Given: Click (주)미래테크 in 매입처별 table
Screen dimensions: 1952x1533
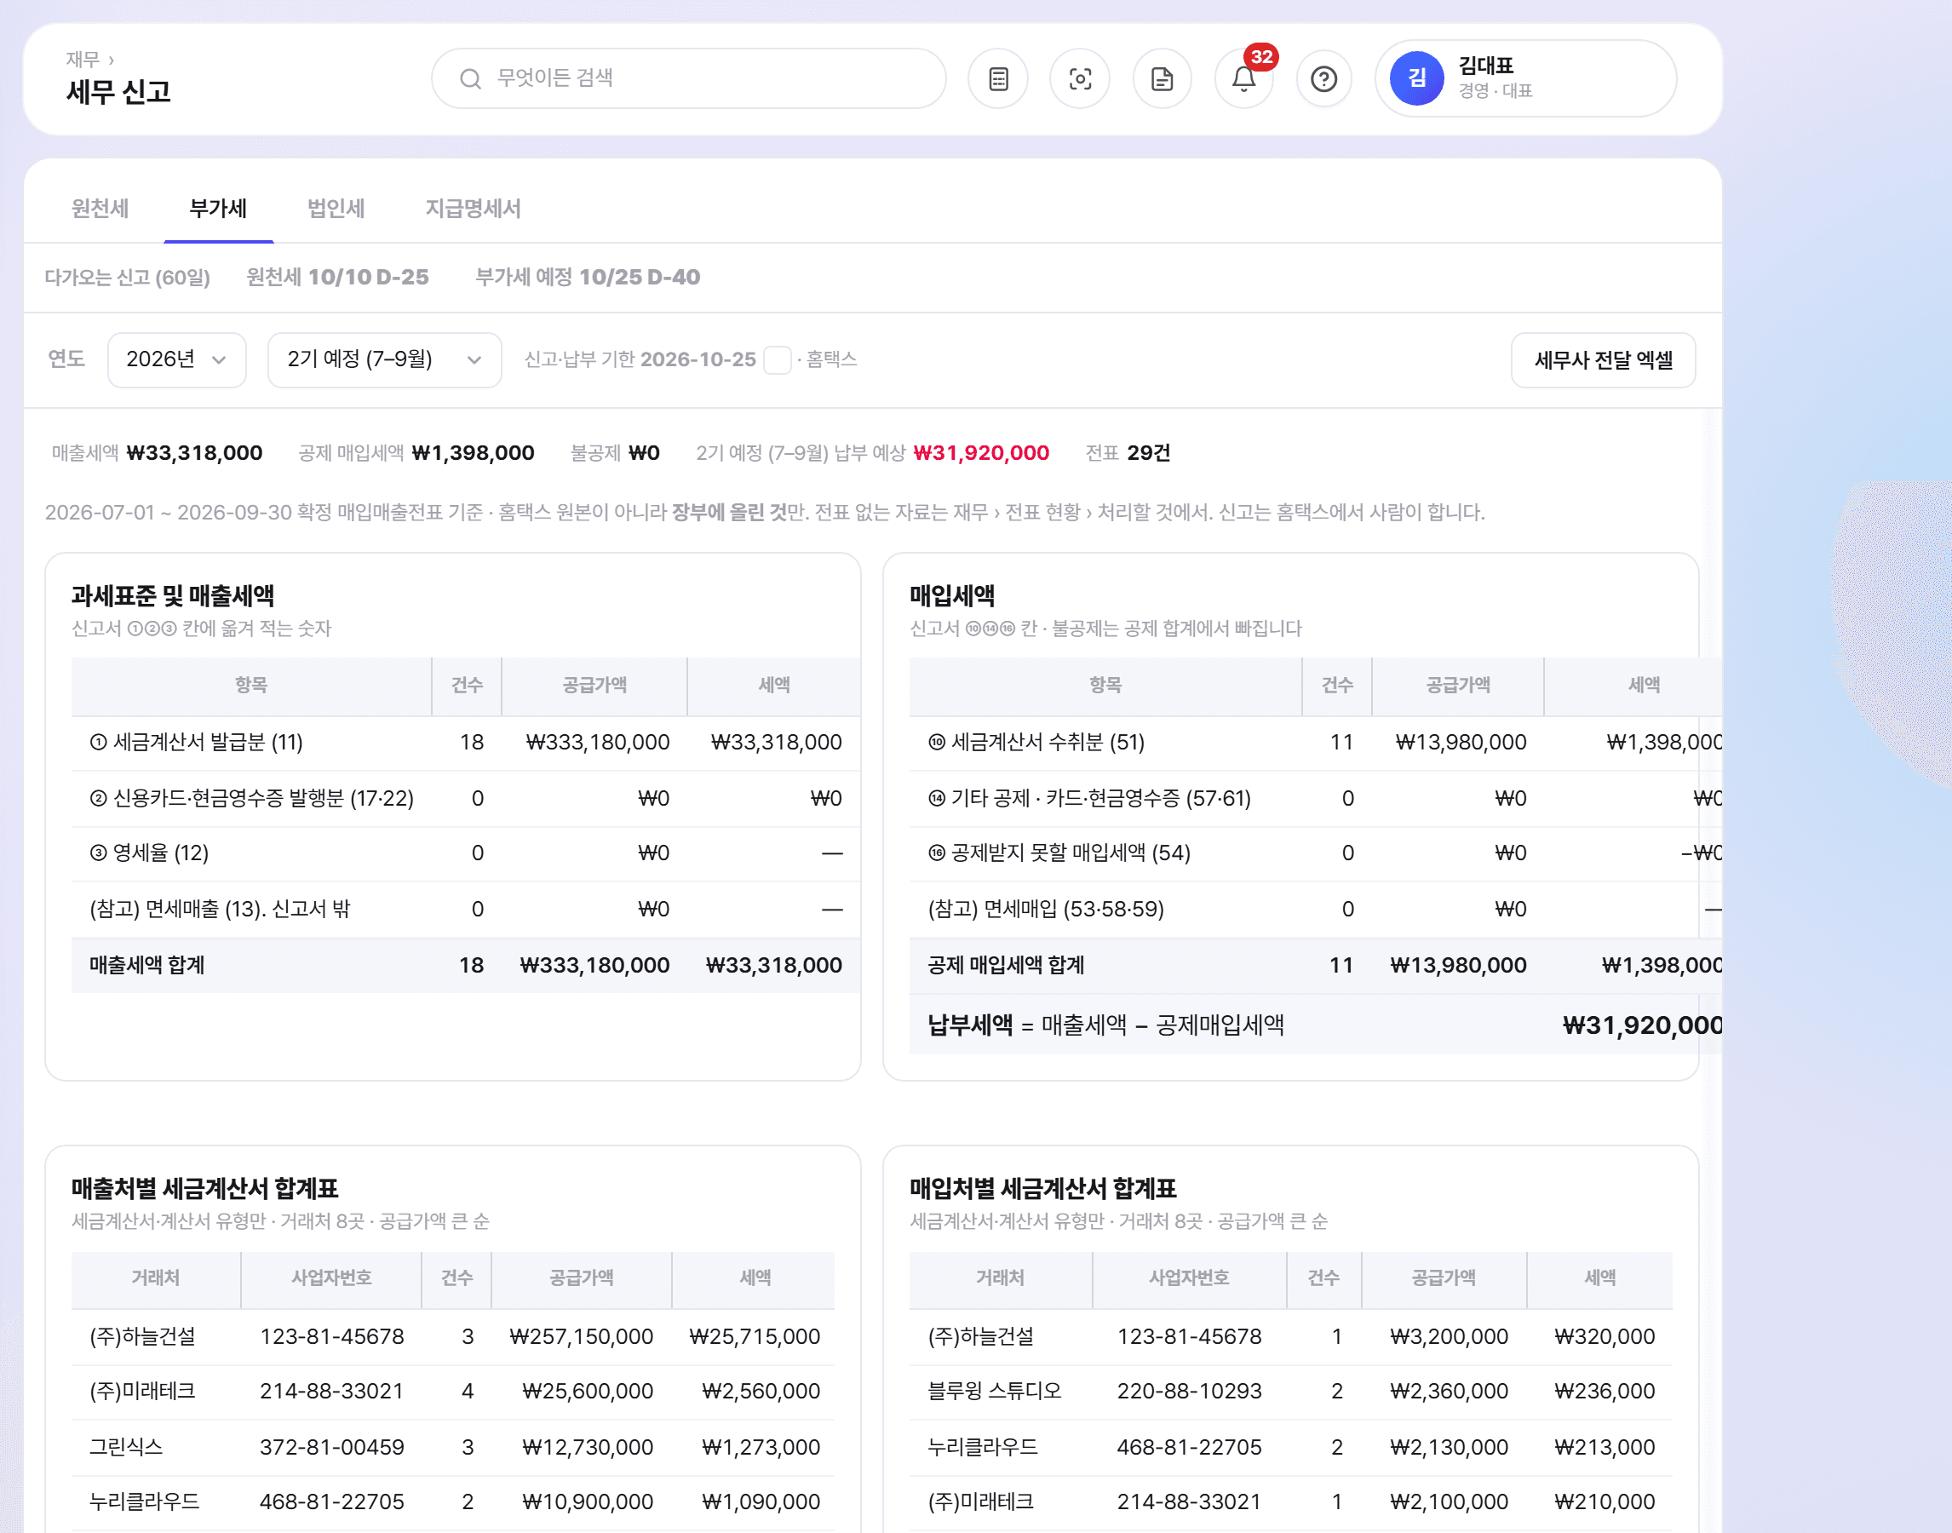Looking at the screenshot, I should [980, 1501].
